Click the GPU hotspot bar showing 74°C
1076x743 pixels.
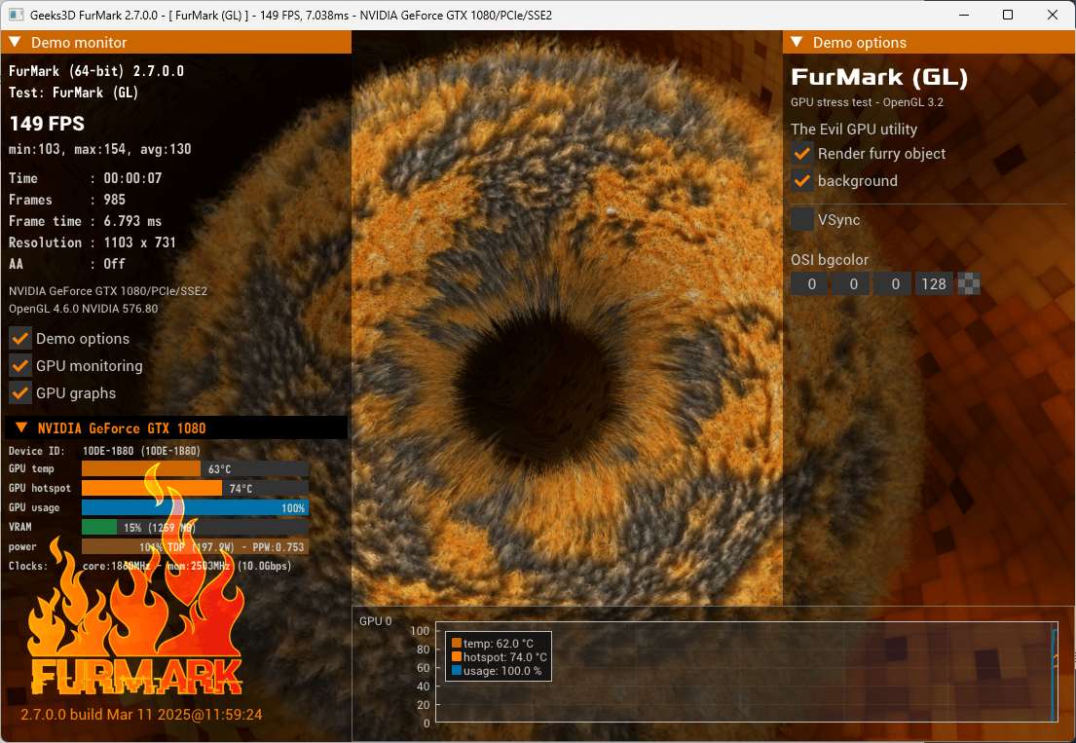tap(195, 488)
